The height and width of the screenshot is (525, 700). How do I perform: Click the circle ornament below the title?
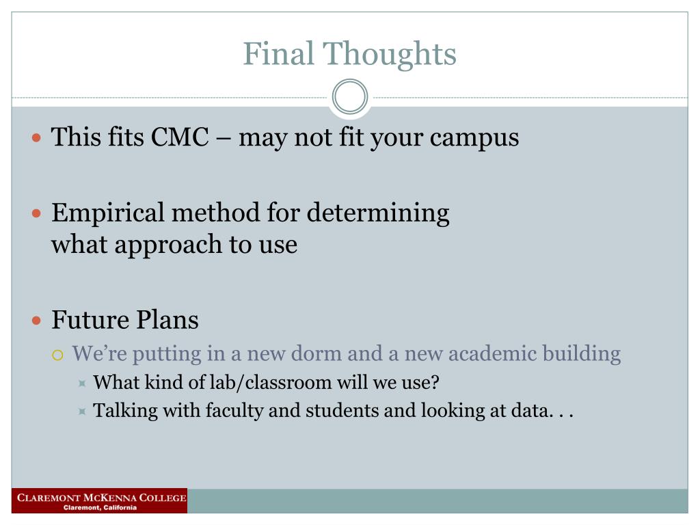click(350, 97)
